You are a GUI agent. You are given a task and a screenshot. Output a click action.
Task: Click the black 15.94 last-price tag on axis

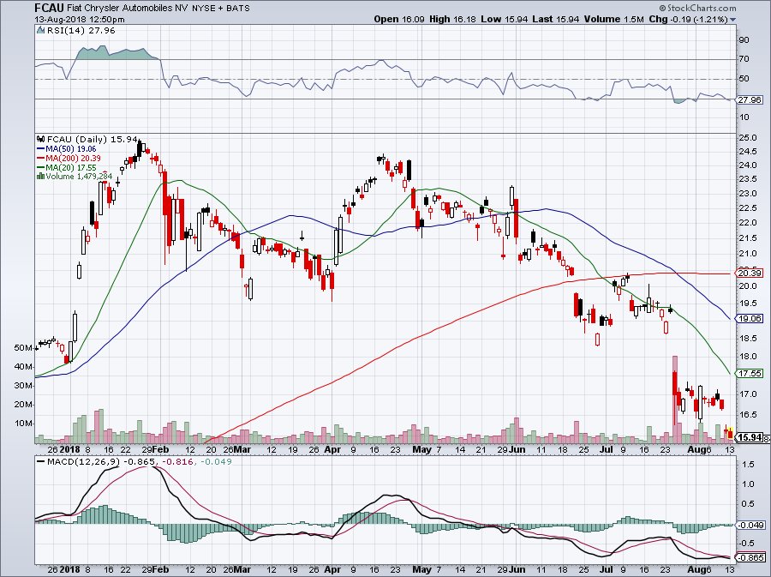click(x=750, y=437)
